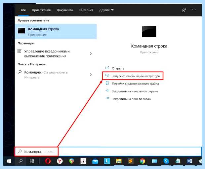Open Task View on the taskbar
Image resolution: width=205 pixels, height=169 pixels.
32,161
